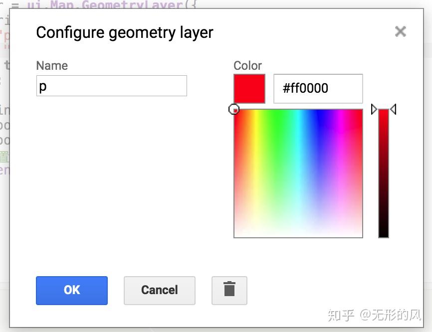The width and height of the screenshot is (432, 332).
Task: Click the red color preview swatch
Action: point(249,89)
